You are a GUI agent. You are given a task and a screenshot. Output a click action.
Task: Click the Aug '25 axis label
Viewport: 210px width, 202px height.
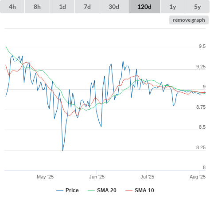pos(198,177)
